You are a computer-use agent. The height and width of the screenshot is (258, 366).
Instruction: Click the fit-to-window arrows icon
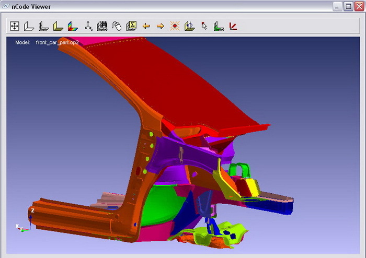[15, 26]
